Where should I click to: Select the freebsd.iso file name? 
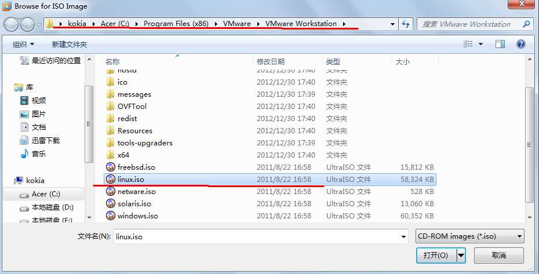pos(136,167)
